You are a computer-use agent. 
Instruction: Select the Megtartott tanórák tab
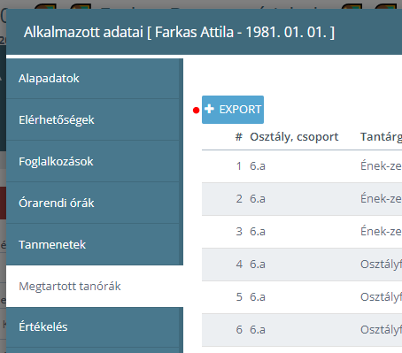click(x=95, y=286)
